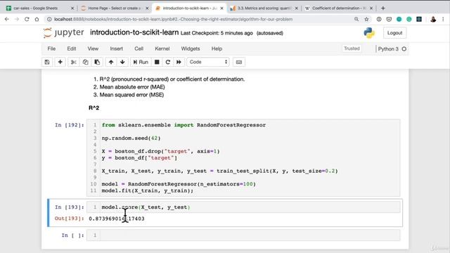Restart kernel and run all cells icon
Viewport: 450px width, 253px height.
point(179,62)
